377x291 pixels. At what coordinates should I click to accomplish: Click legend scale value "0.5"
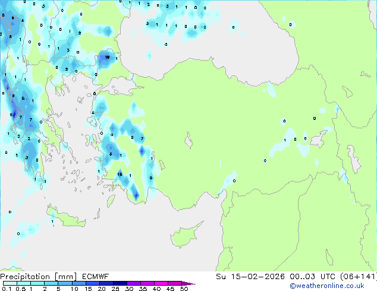[21, 289]
